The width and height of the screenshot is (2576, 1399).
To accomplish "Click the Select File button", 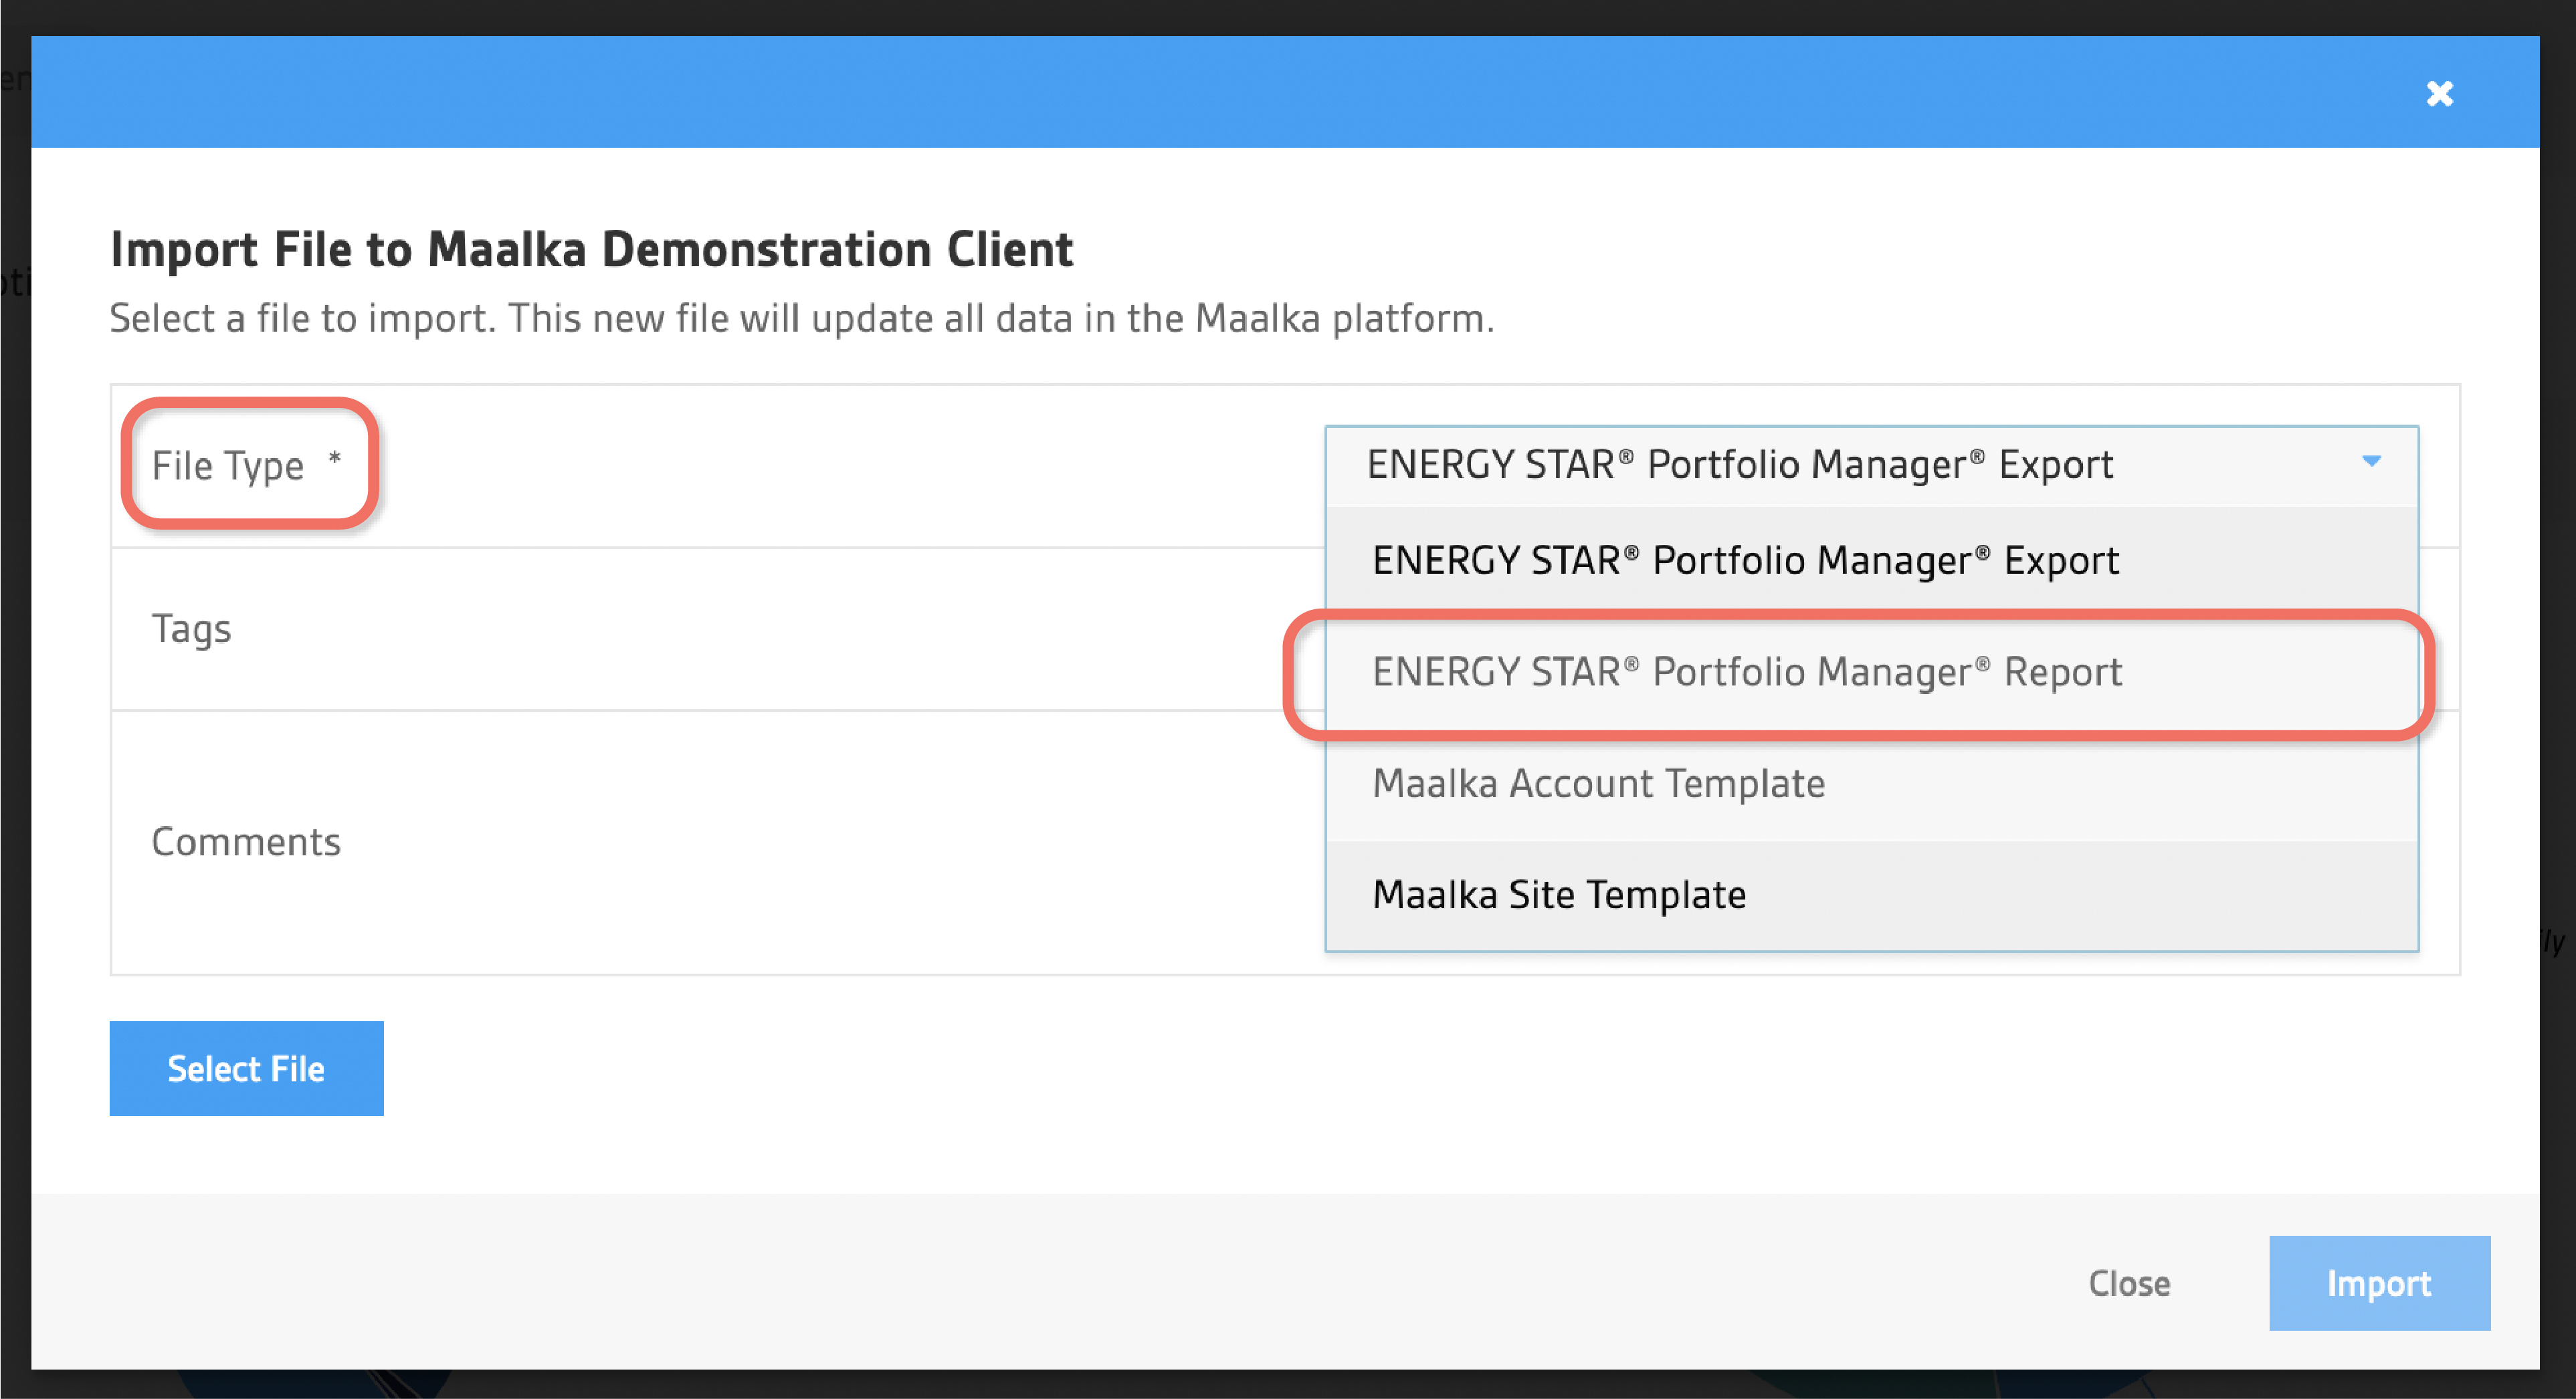I will [x=246, y=1068].
